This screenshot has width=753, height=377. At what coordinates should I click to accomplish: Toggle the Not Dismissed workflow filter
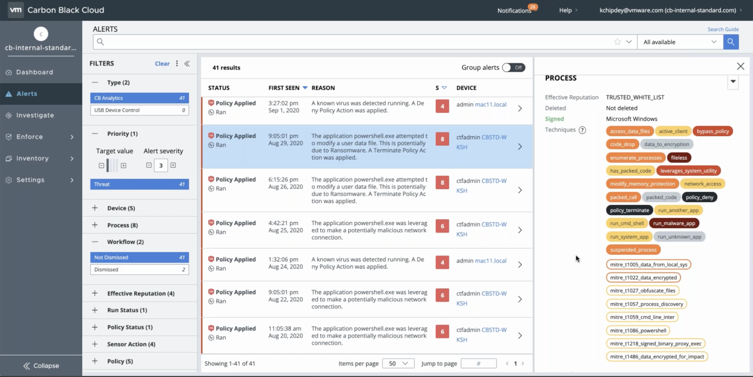140,257
